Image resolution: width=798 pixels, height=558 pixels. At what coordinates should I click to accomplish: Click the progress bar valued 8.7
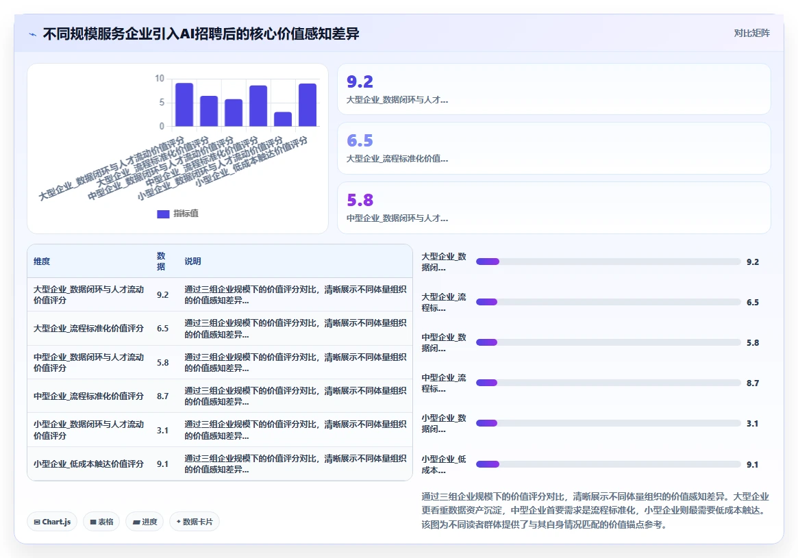[x=608, y=383]
